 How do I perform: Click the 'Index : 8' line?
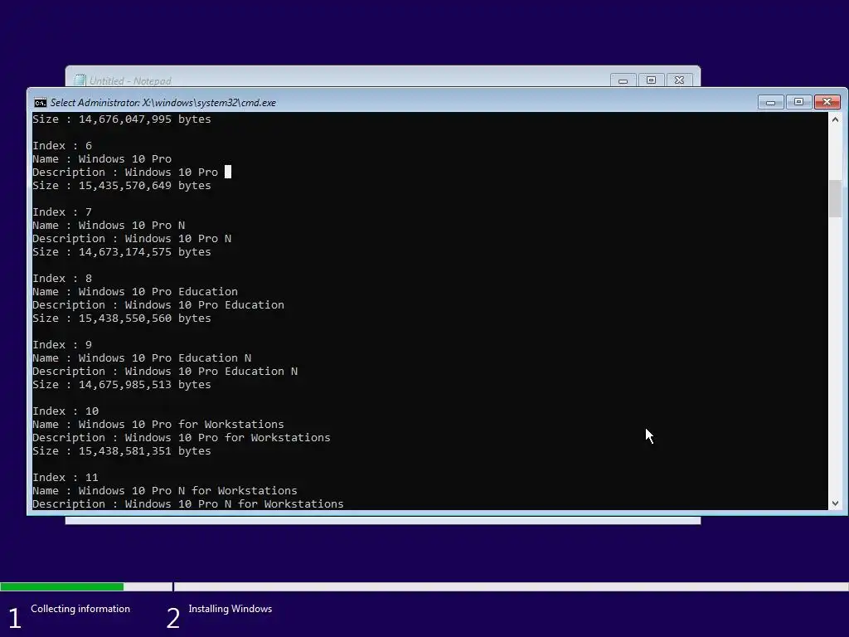coord(62,279)
